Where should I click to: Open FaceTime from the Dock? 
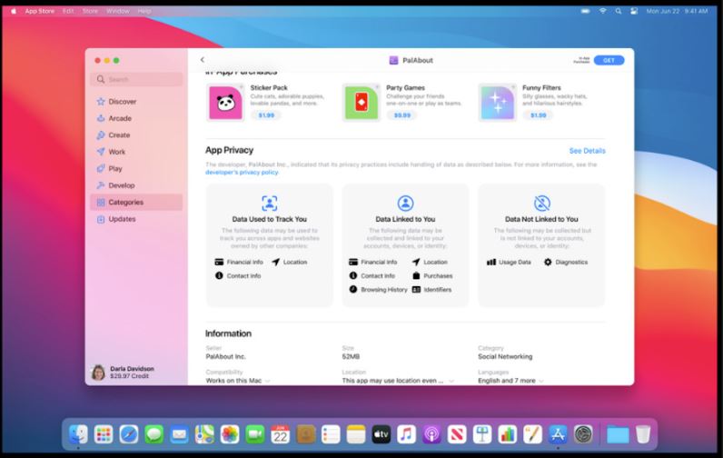(x=254, y=434)
